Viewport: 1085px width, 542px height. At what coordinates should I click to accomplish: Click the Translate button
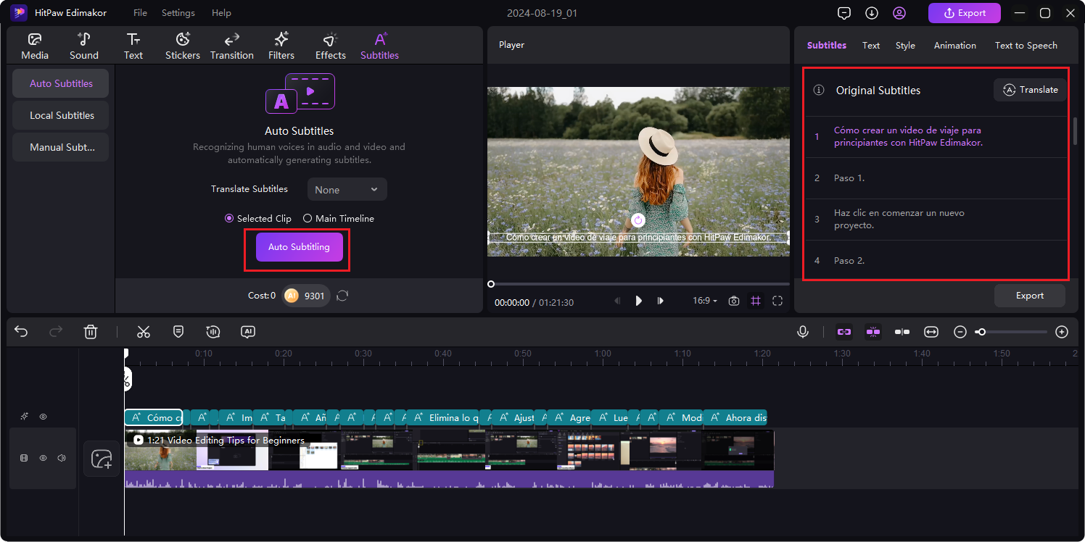coord(1030,90)
